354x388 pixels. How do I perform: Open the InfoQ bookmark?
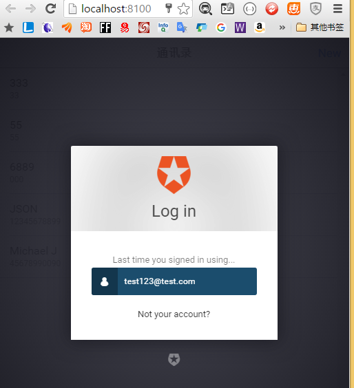163,28
